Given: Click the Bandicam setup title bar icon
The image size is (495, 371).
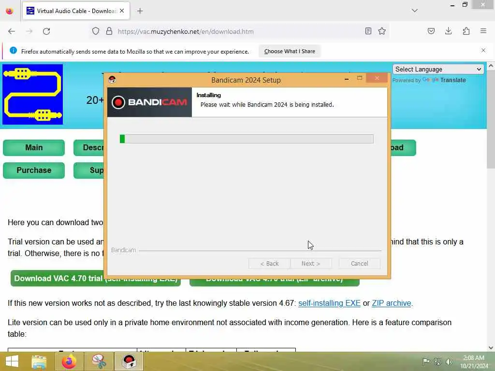Looking at the screenshot, I should [x=112, y=80].
